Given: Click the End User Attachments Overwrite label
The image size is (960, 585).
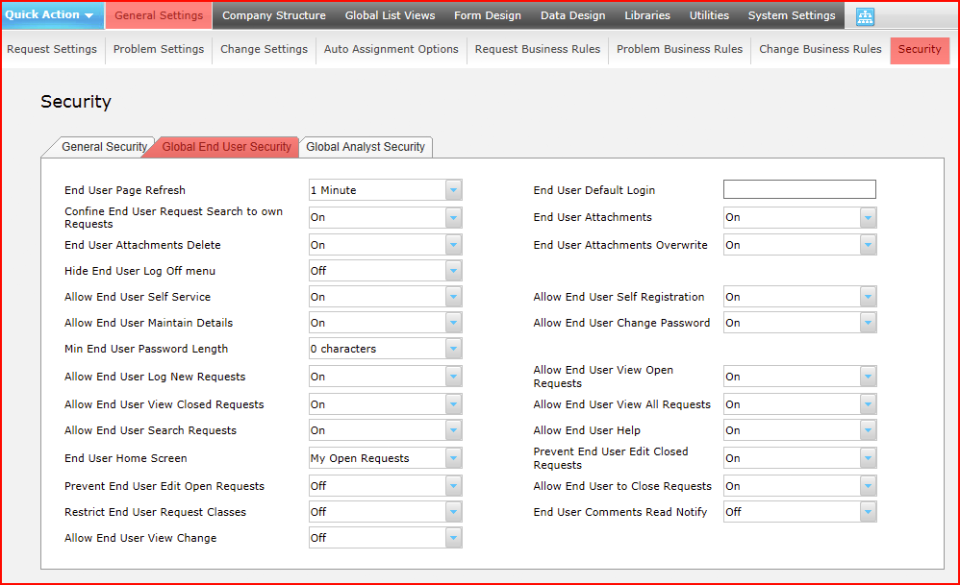Looking at the screenshot, I should pos(620,245).
